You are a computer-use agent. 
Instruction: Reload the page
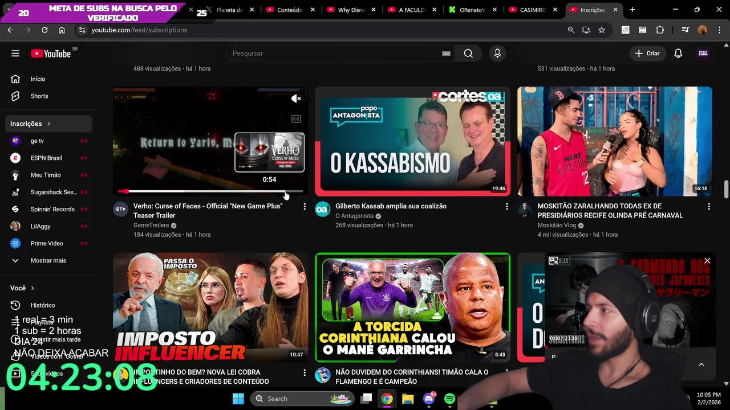pyautogui.click(x=44, y=30)
